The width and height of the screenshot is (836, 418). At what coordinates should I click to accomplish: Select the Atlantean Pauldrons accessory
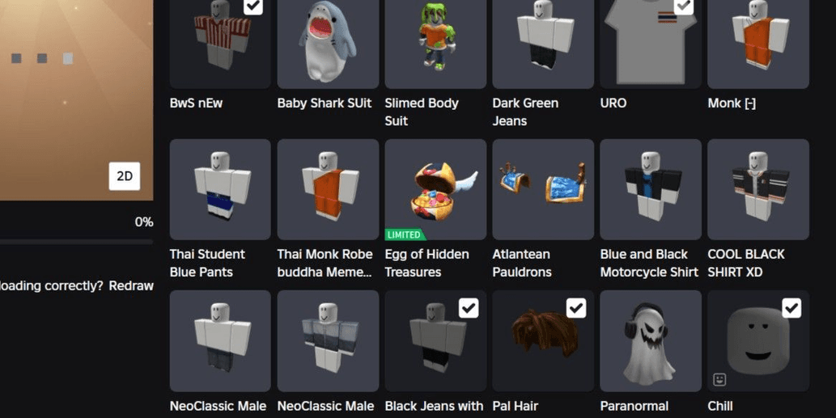click(x=543, y=189)
